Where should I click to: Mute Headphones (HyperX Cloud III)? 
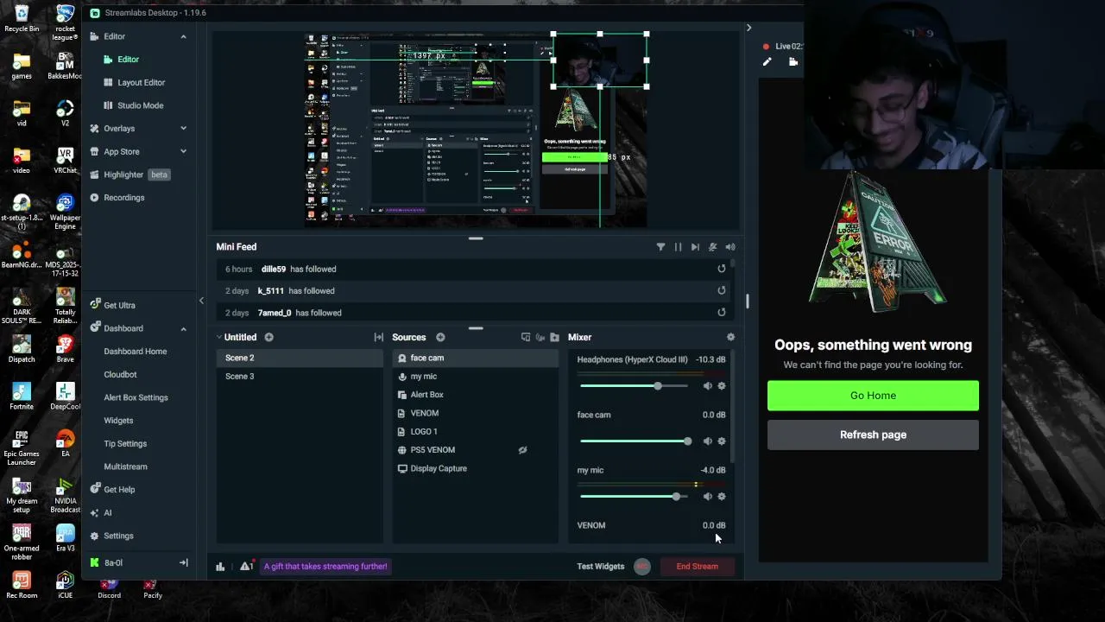coord(708,386)
